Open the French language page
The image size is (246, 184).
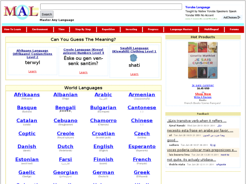tap(142, 159)
